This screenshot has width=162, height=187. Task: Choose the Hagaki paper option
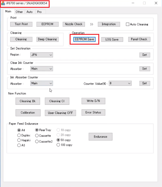(x=19, y=140)
